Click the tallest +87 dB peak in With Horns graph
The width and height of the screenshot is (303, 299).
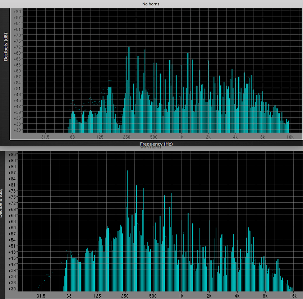tap(127, 231)
